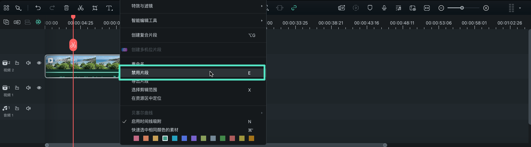This screenshot has width=531, height=147.
Task: Pick the pink color swatch
Action: click(136, 138)
